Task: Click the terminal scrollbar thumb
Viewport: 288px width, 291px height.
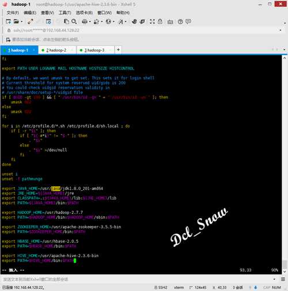Action: click(285, 264)
